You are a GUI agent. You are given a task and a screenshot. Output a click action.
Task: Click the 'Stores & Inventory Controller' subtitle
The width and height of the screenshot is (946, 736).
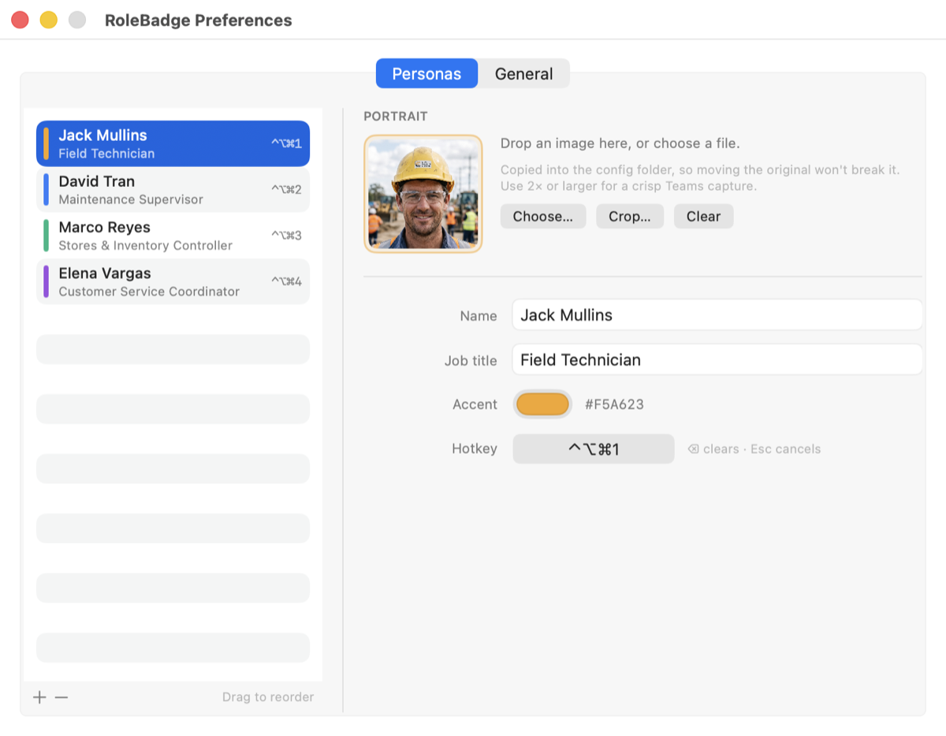point(146,245)
